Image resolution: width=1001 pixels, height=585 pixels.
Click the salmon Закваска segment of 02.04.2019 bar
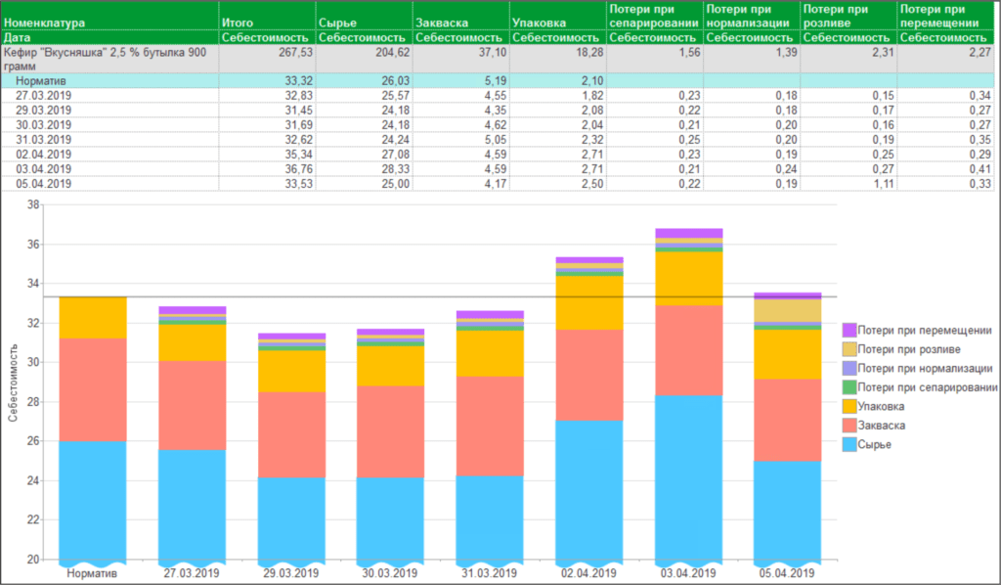(x=589, y=375)
